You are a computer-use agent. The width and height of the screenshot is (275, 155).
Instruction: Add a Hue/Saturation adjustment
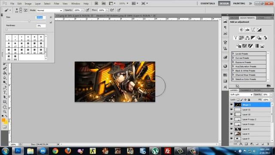pos(241,37)
